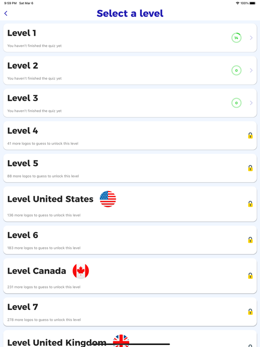Screen dimensions: 260x347
Task: Click the Level 7 lock icon
Action: [250, 312]
